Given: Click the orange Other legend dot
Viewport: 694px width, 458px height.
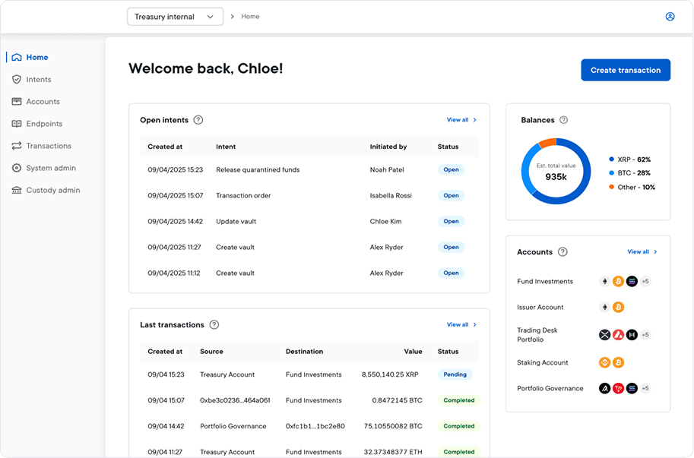Looking at the screenshot, I should (x=611, y=187).
